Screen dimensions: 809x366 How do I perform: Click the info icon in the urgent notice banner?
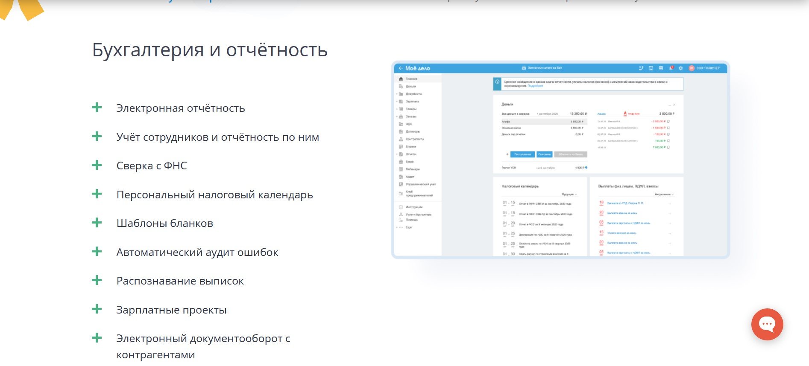(x=497, y=82)
